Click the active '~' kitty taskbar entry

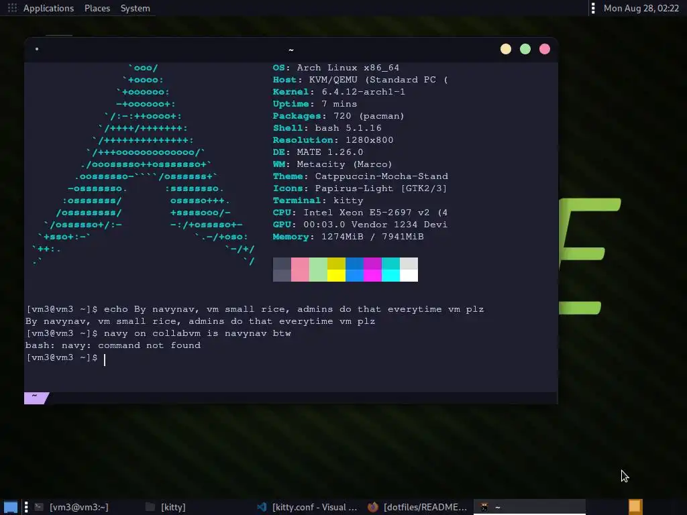(529, 507)
